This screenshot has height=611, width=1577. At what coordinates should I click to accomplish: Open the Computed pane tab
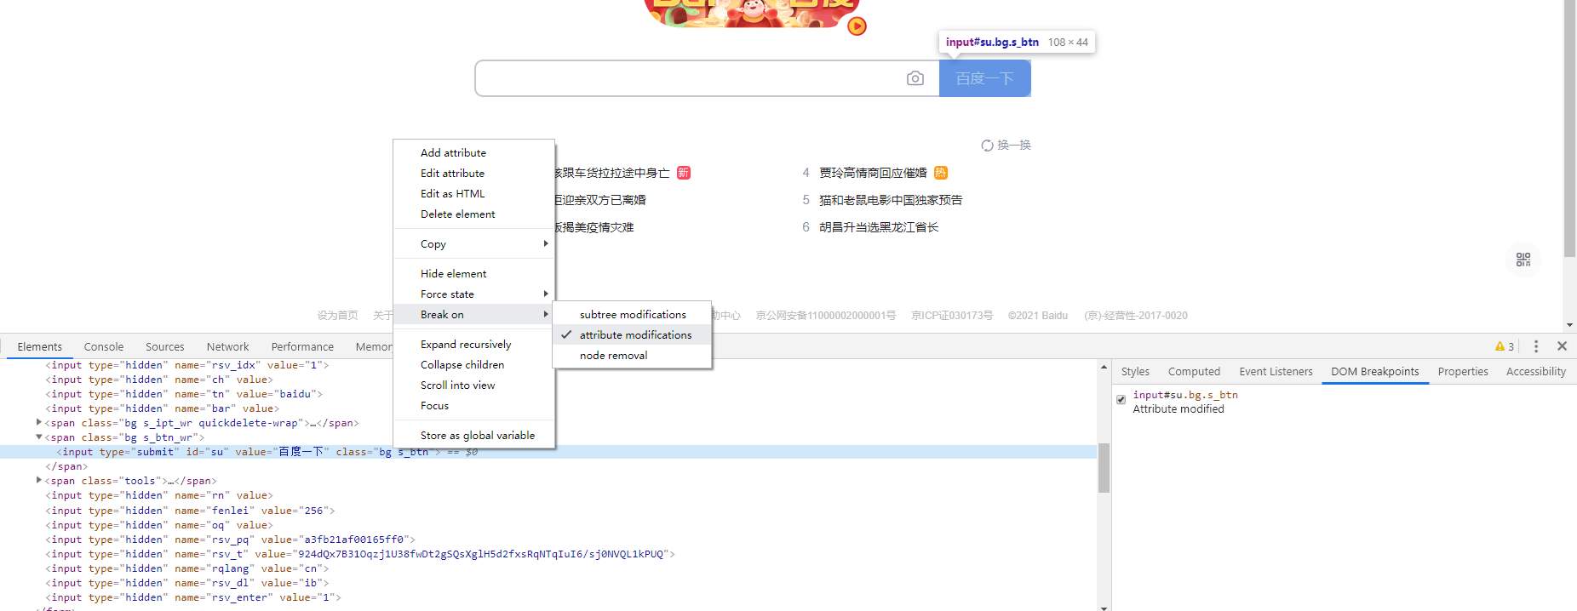[1194, 372]
